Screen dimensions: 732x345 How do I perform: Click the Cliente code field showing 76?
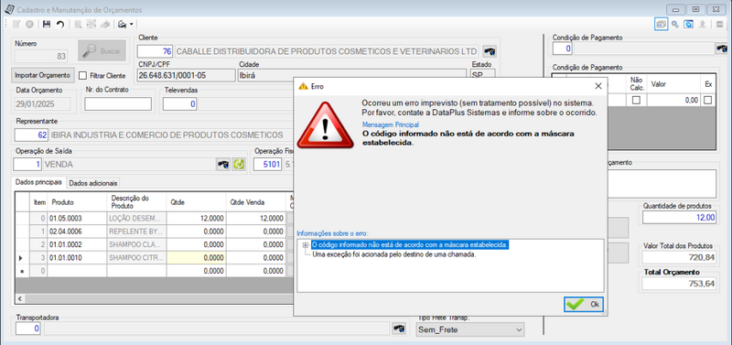(x=155, y=51)
